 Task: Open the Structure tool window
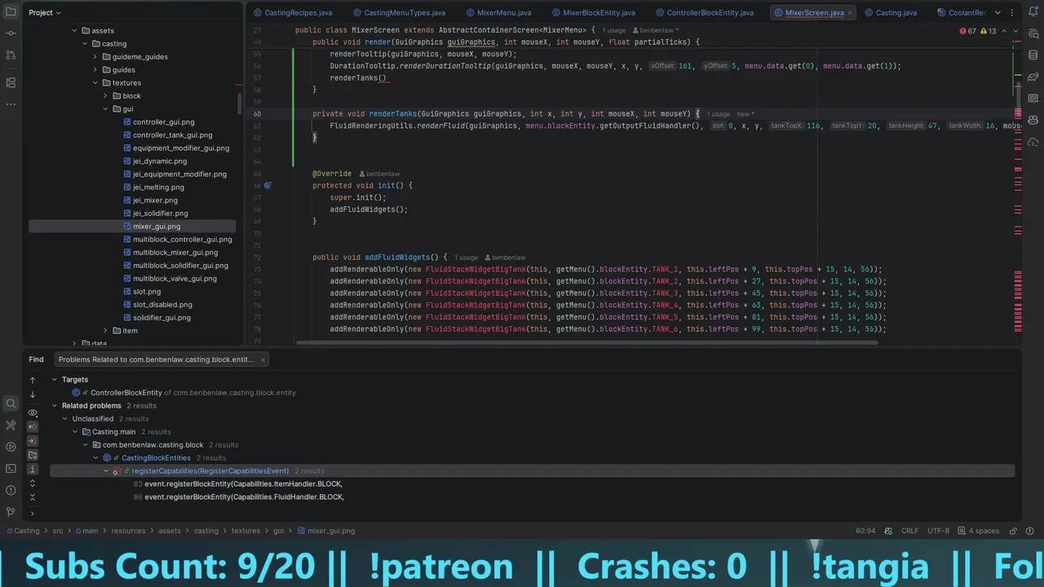click(x=11, y=82)
